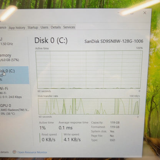Click the Resource Monitor icon
The height and width of the screenshot is (160, 160).
[14, 152]
